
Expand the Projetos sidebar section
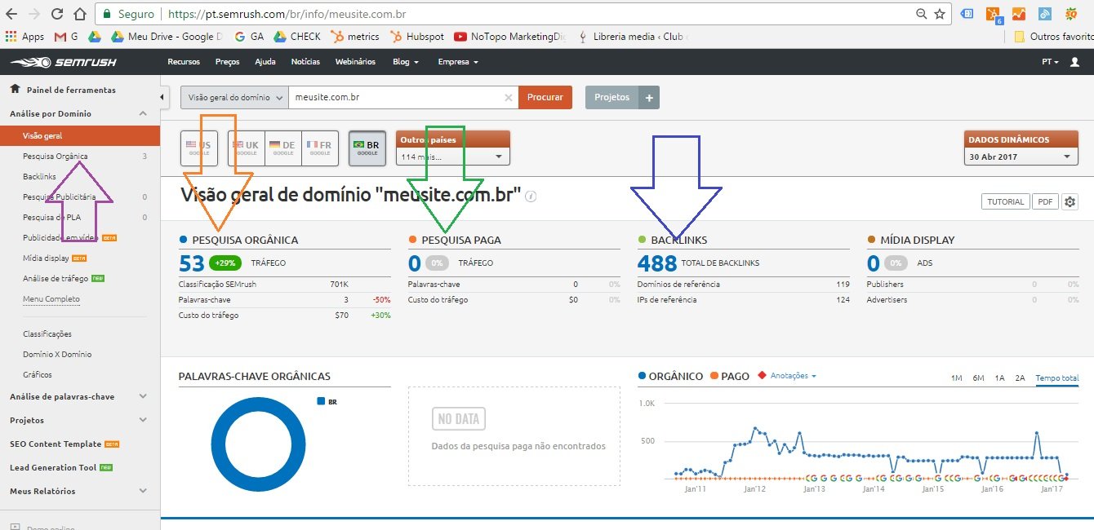coord(143,421)
